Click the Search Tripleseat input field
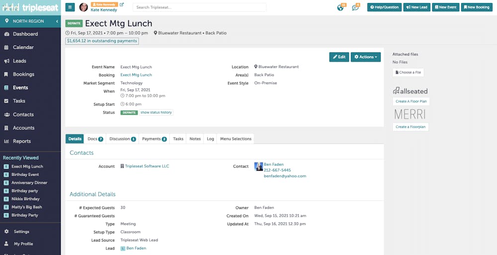This screenshot has width=497, height=255. click(x=199, y=7)
